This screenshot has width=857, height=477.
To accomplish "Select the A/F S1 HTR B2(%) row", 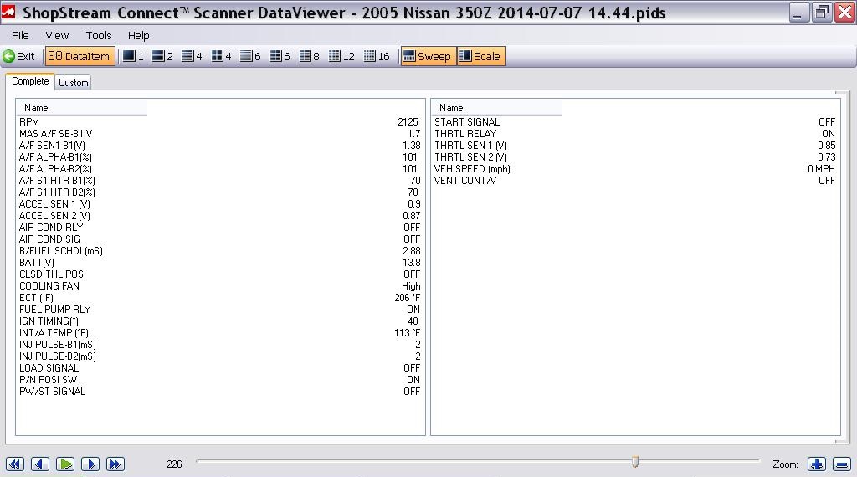I will [220, 192].
